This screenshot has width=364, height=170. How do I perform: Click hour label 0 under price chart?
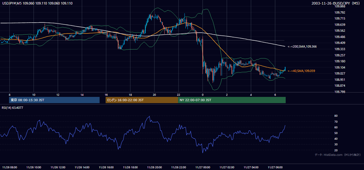point(203,95)
